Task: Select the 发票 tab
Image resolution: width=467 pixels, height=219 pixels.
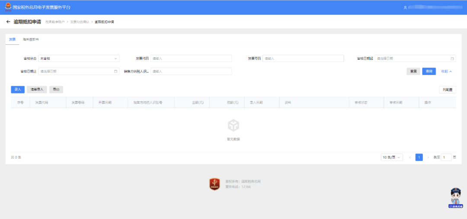Action: pyautogui.click(x=12, y=39)
